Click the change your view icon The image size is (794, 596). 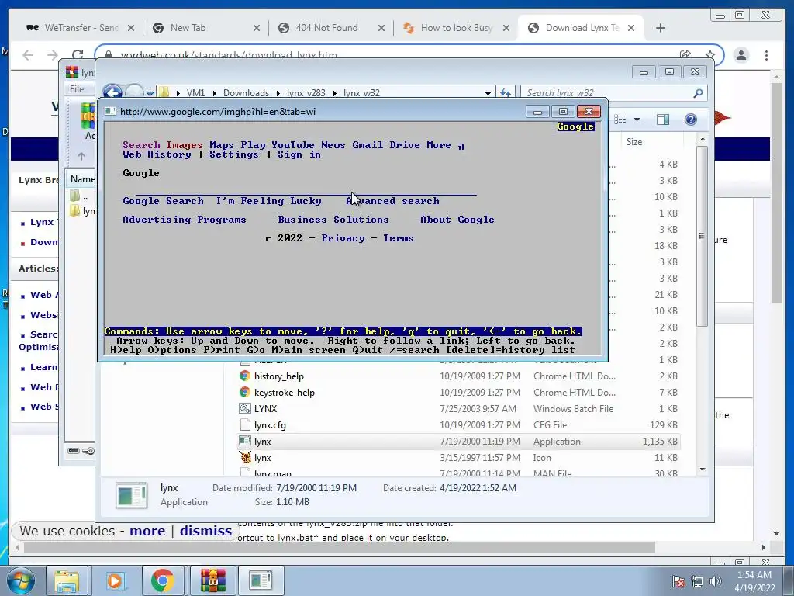click(620, 120)
